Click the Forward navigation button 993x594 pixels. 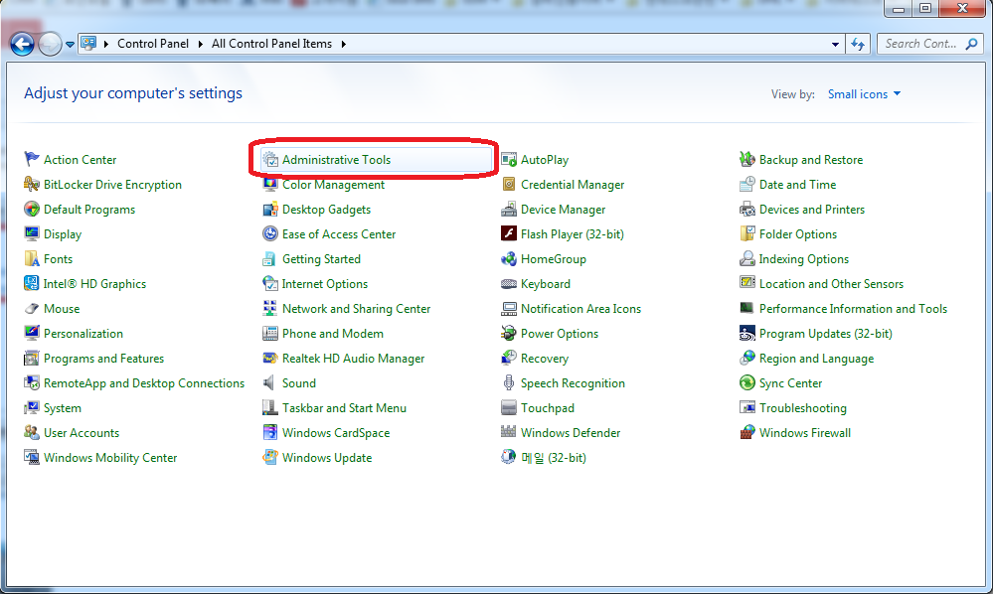(x=50, y=45)
